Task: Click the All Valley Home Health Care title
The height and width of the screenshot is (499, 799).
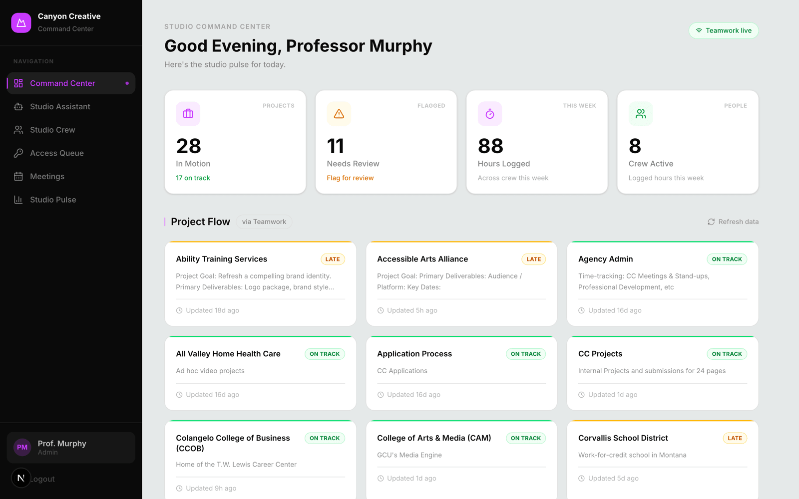Action: click(x=228, y=354)
